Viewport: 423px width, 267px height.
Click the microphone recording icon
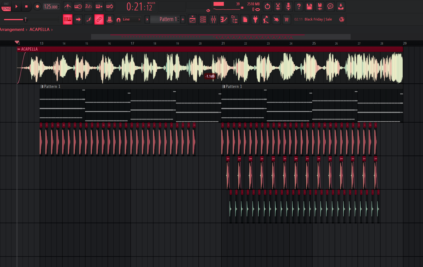click(288, 6)
